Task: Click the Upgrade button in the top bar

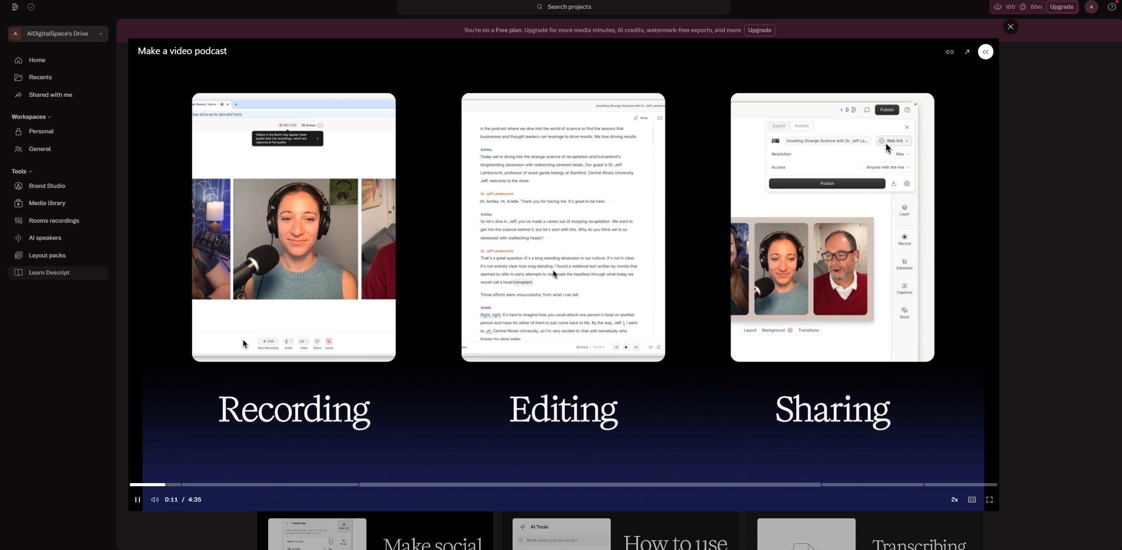Action: click(1062, 7)
